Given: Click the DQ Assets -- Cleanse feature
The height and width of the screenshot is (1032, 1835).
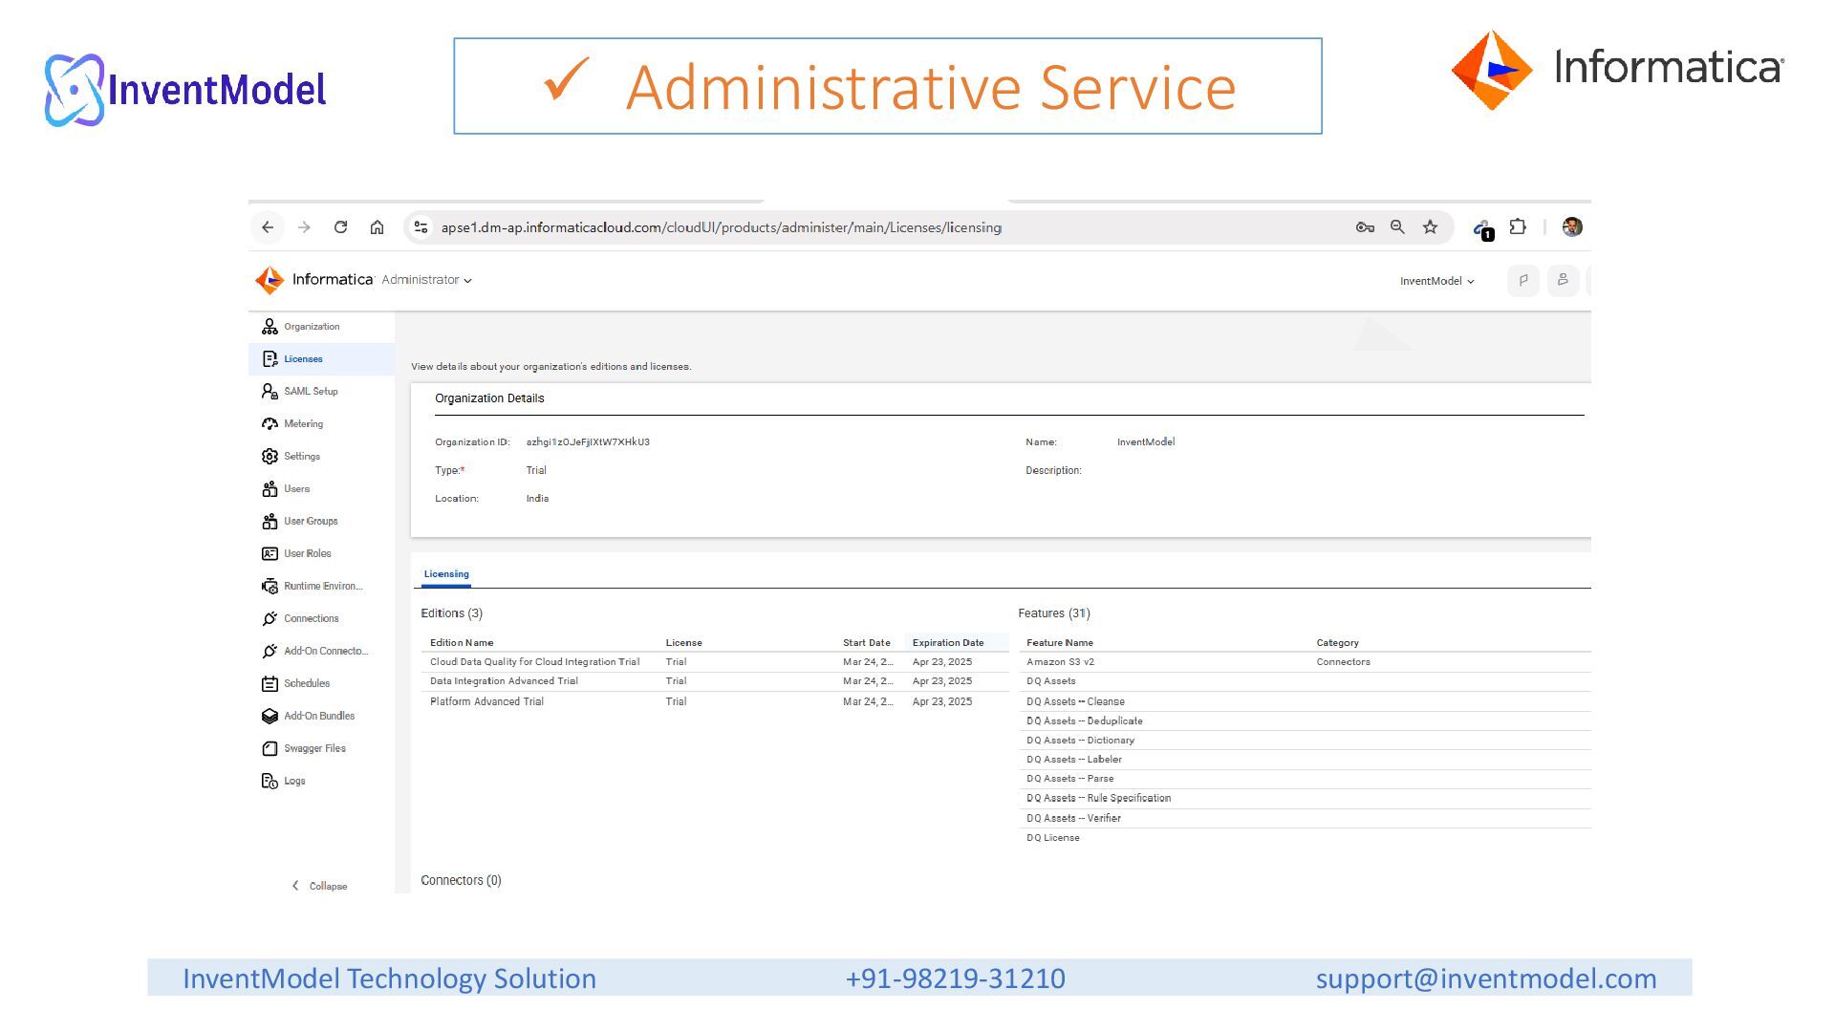Looking at the screenshot, I should [x=1075, y=701].
